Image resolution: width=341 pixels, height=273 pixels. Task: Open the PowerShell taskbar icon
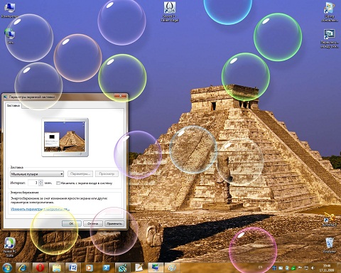tap(106, 268)
